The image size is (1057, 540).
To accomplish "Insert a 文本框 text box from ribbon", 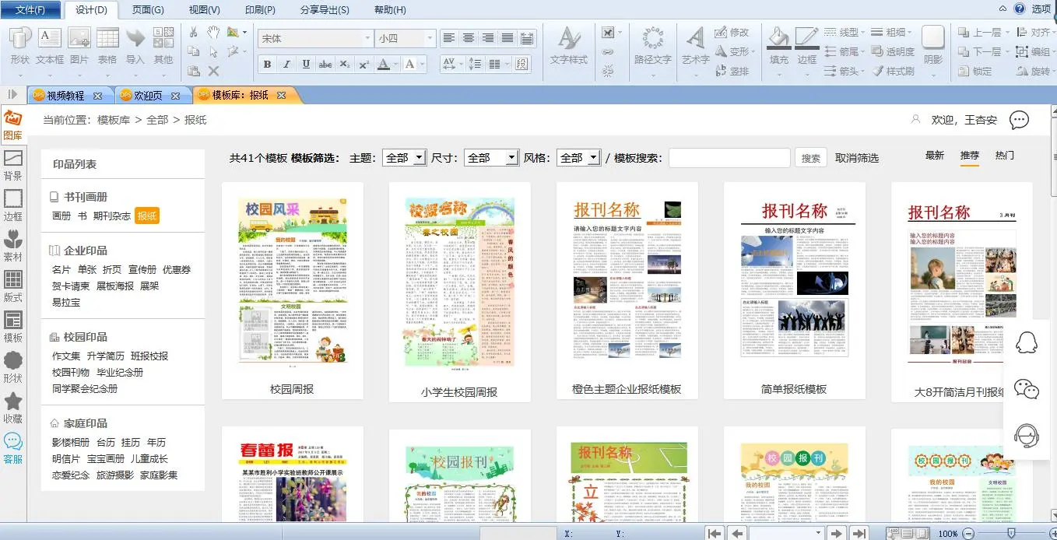I will pos(50,45).
